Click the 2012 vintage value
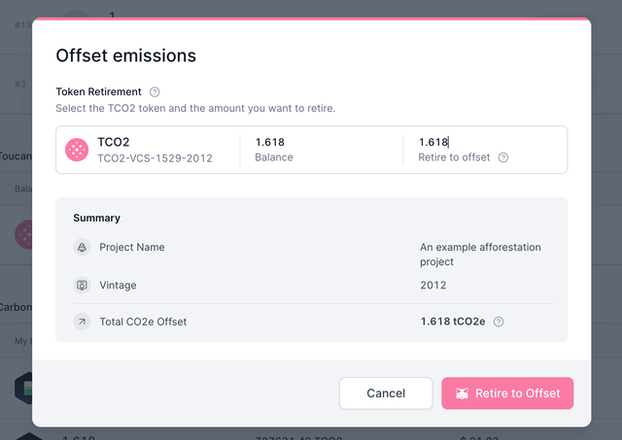Image resolution: width=622 pixels, height=440 pixels. tap(432, 286)
